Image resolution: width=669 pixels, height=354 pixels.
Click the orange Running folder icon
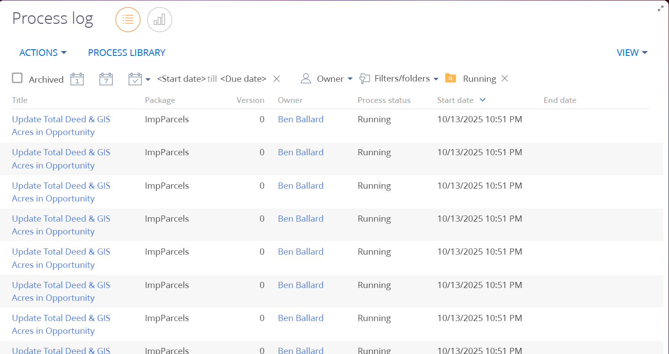pyautogui.click(x=451, y=78)
